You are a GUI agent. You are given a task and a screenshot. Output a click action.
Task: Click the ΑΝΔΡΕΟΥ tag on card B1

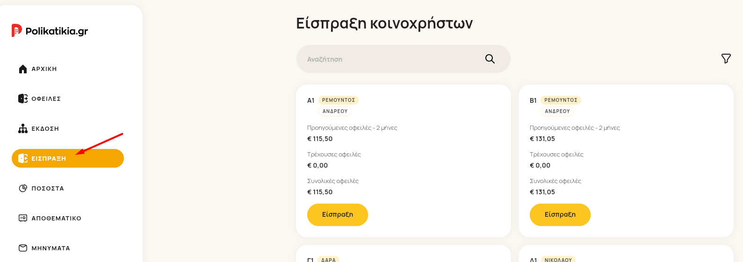point(557,111)
